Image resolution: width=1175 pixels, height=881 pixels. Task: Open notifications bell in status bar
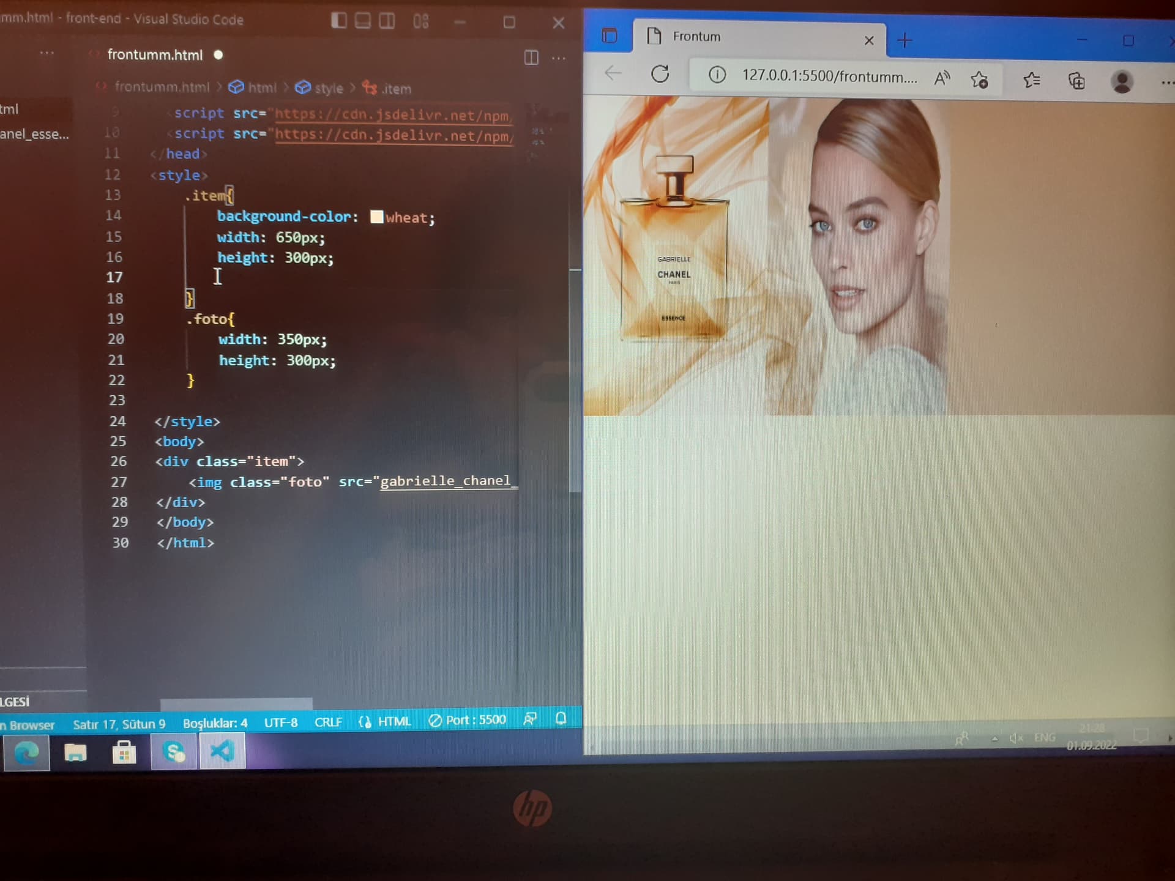click(x=561, y=718)
